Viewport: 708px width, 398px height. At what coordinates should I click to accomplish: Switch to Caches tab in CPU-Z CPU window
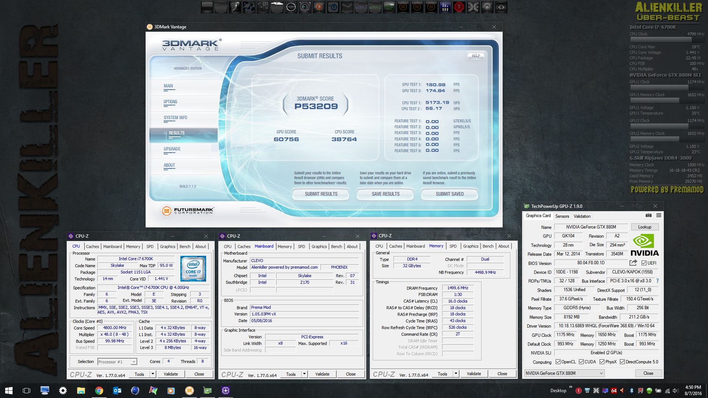[93, 247]
